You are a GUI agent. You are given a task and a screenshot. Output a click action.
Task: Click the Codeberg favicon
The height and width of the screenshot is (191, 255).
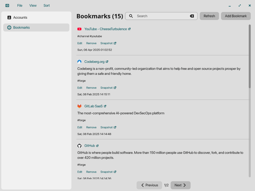pyautogui.click(x=79, y=62)
